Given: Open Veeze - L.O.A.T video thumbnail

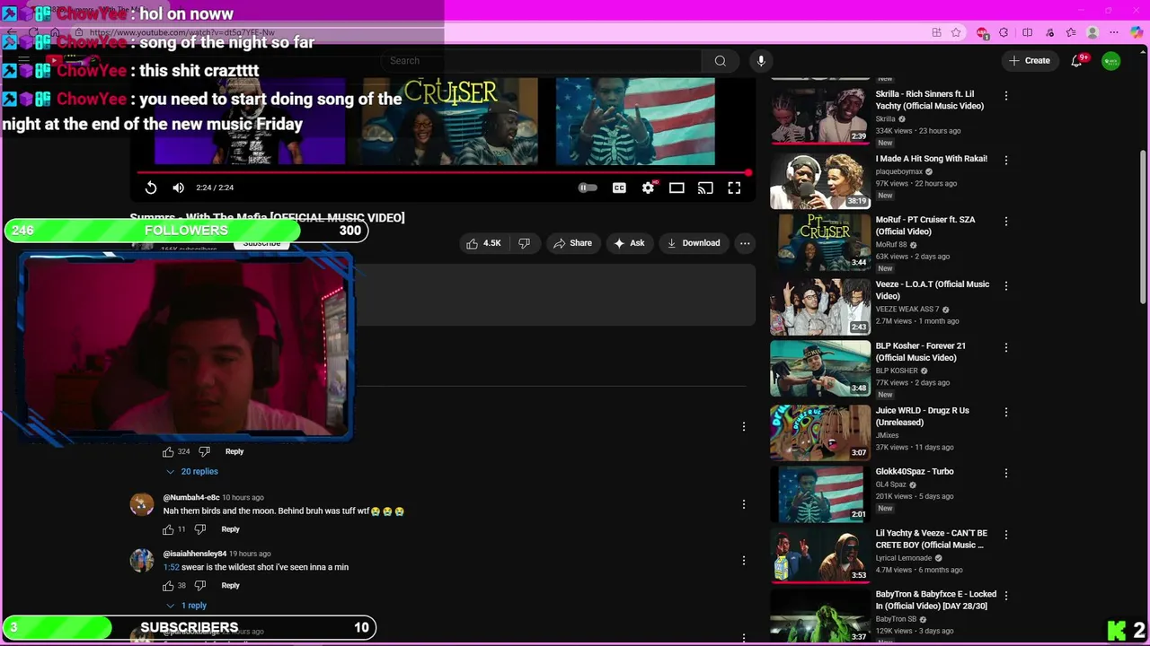Looking at the screenshot, I should tap(819, 307).
